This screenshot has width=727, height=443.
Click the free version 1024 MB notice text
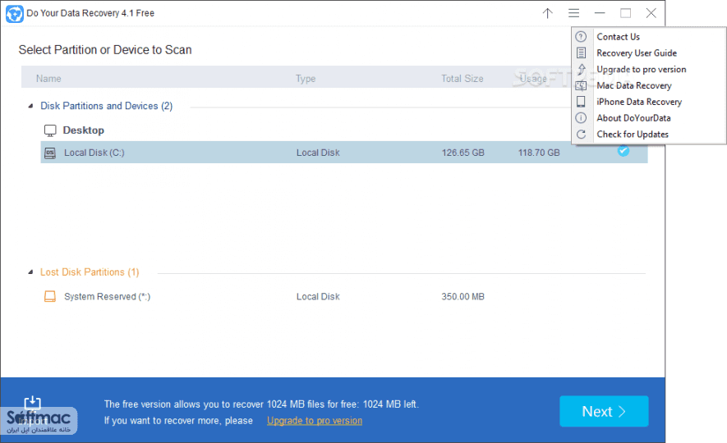pyautogui.click(x=261, y=404)
